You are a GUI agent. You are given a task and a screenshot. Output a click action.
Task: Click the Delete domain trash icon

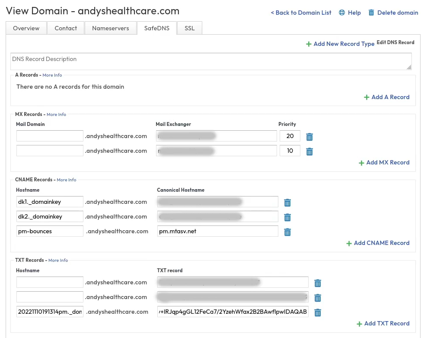371,13
